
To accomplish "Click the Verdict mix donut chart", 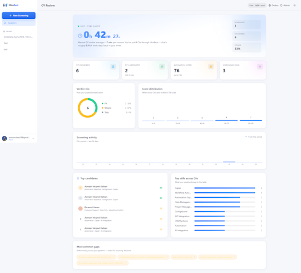I will (x=87, y=108).
